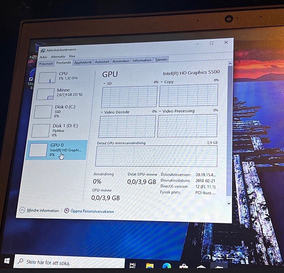Viewport: 284px width, 273px height.
Task: Collapse with Mindre information button
Action: [x=40, y=210]
